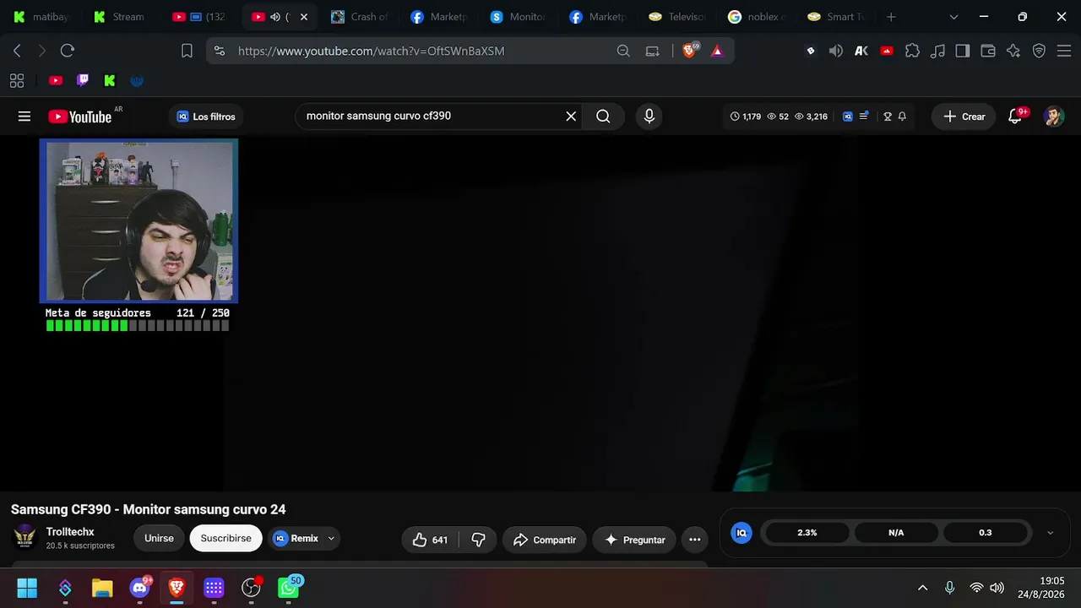Image resolution: width=1081 pixels, height=608 pixels.
Task: Open Brave Rewards triangle icon
Action: click(717, 51)
